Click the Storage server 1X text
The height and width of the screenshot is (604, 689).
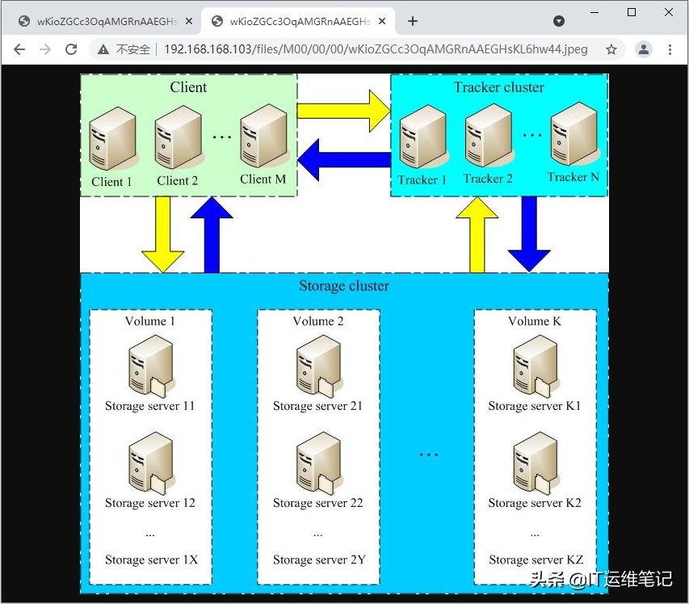tap(151, 560)
